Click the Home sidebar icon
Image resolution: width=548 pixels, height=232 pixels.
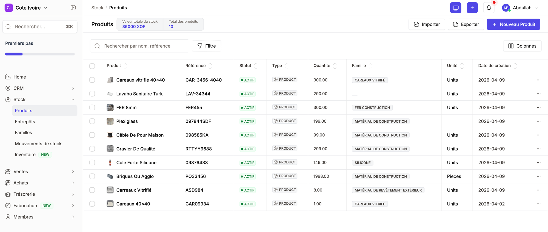point(8,77)
